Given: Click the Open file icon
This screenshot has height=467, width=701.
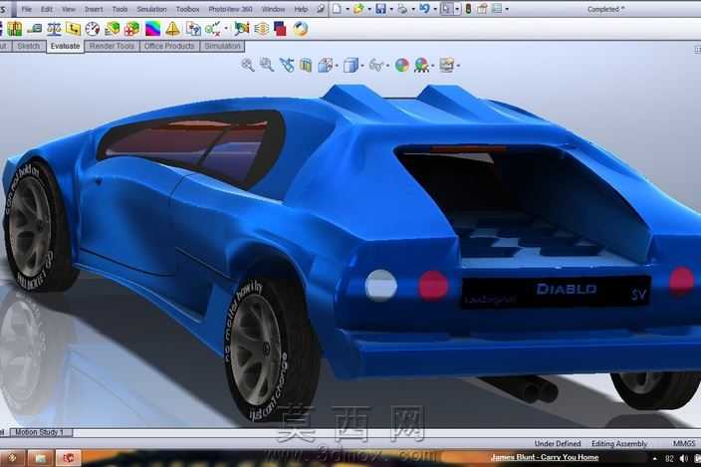Looking at the screenshot, I should (358, 9).
